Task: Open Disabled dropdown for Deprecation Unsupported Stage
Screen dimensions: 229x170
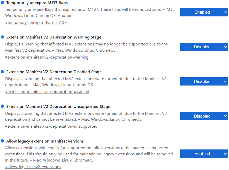Action: (204, 116)
